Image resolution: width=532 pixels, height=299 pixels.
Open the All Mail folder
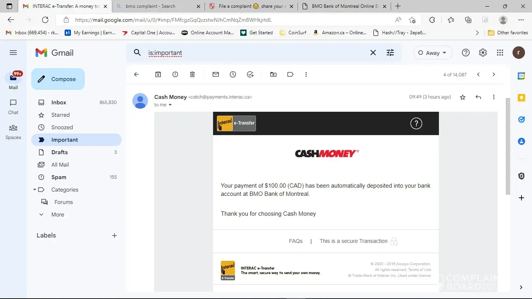(76, 165)
